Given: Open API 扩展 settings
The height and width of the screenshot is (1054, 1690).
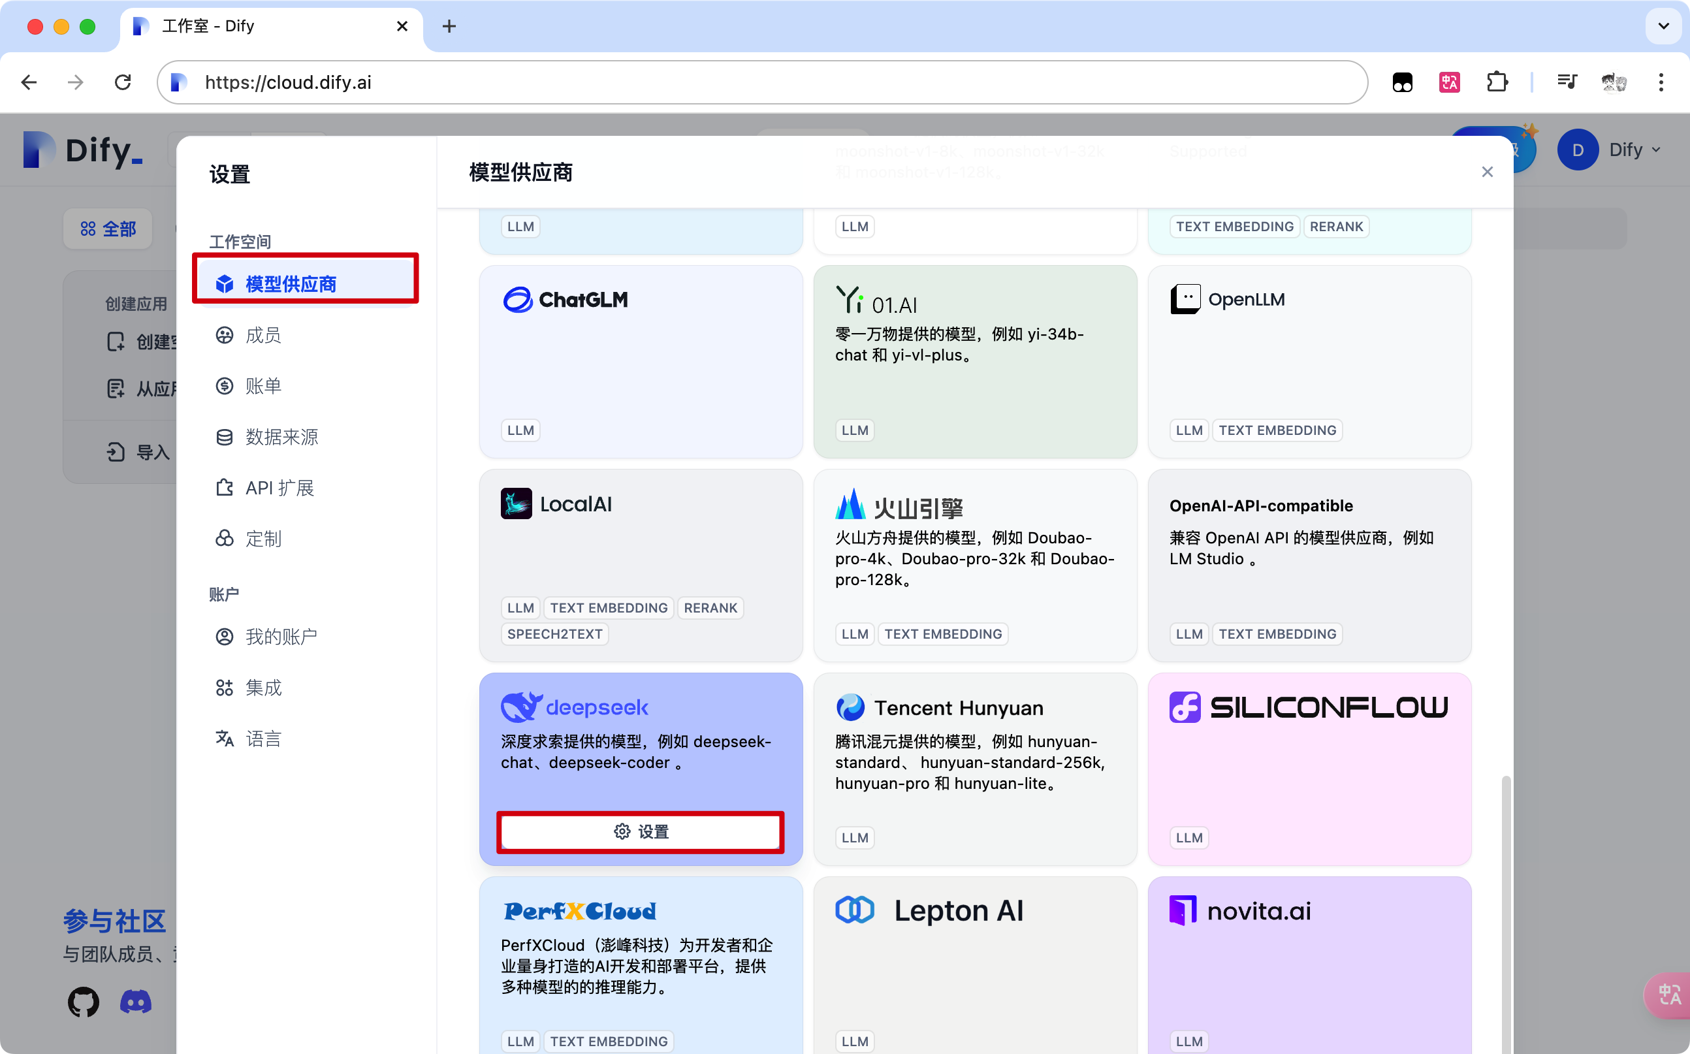Looking at the screenshot, I should [279, 488].
